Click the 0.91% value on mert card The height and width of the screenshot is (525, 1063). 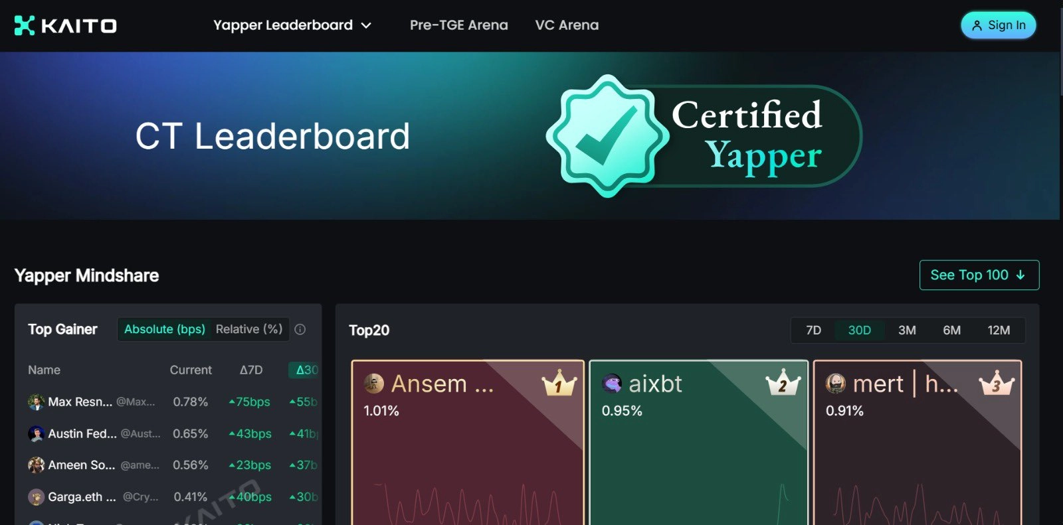844,411
